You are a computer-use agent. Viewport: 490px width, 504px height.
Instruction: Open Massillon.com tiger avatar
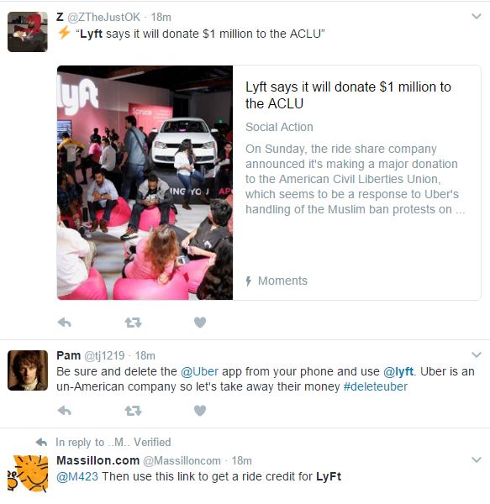[28, 474]
